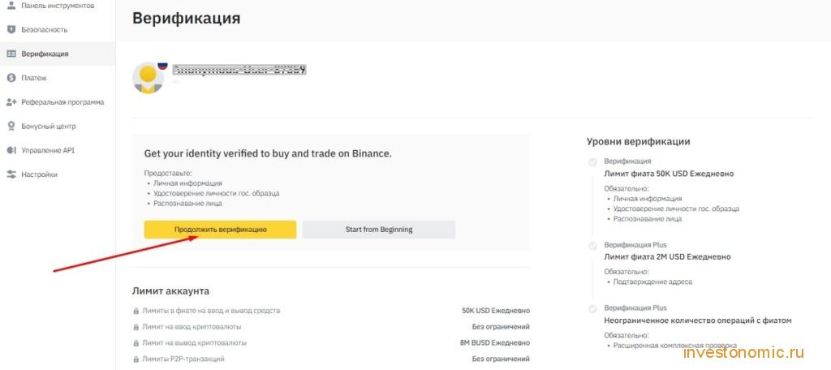
Task: Click the Безопасность shield icon
Action: coord(11,30)
